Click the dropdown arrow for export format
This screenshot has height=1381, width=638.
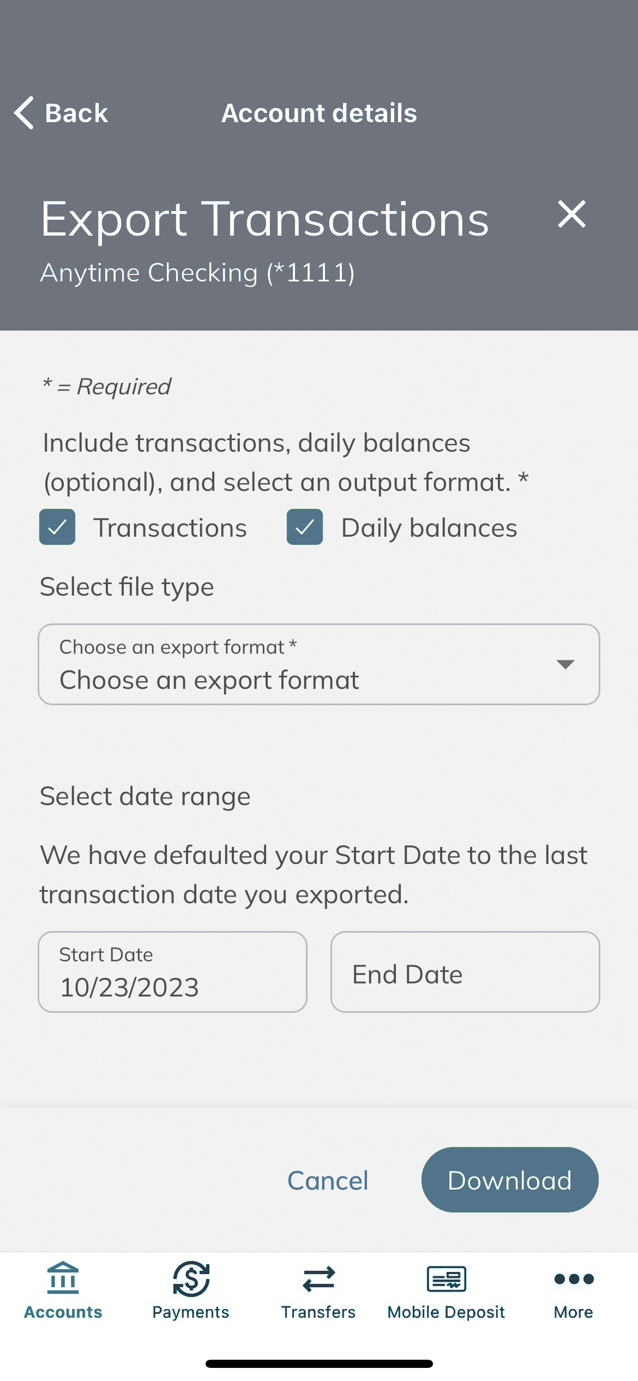pyautogui.click(x=565, y=664)
